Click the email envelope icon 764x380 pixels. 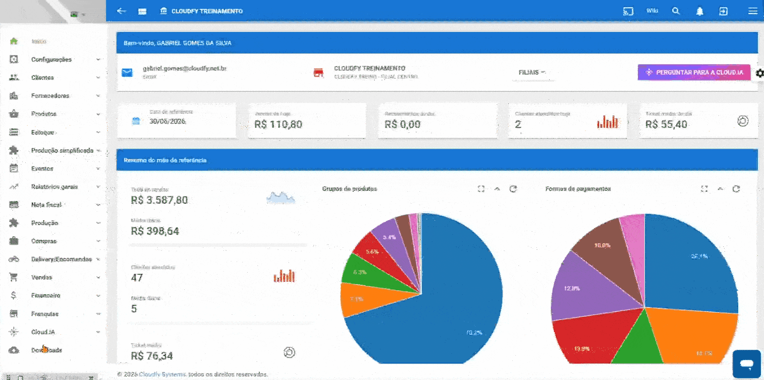[x=127, y=72]
